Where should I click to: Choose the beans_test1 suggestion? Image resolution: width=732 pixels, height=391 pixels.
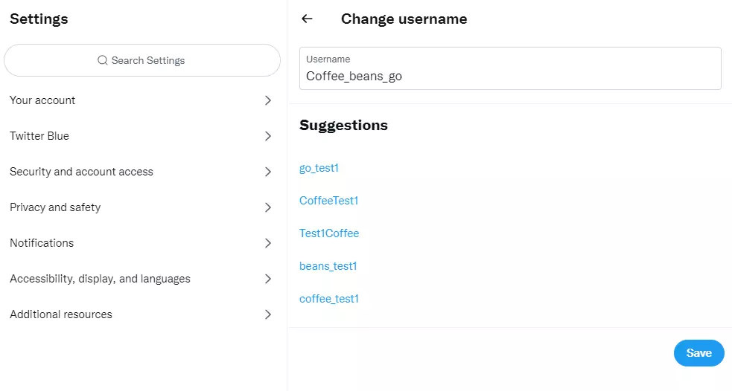coord(328,266)
